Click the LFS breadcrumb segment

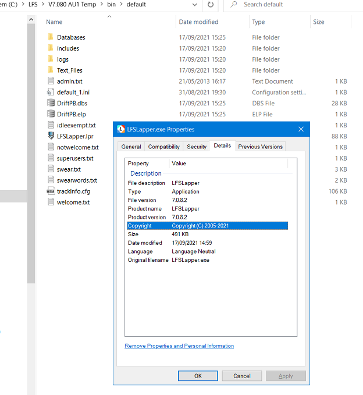point(33,4)
